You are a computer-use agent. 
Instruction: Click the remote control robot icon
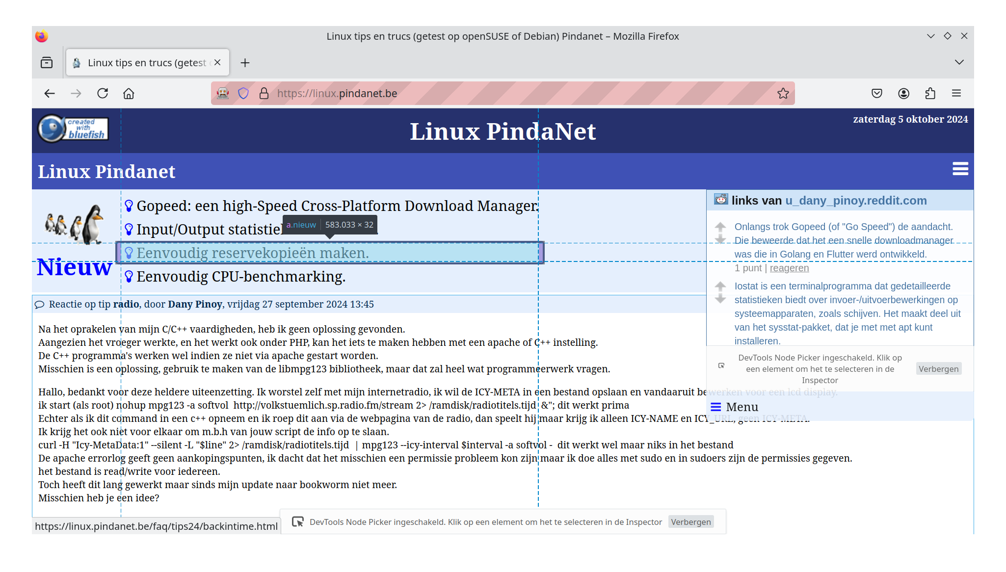pos(223,93)
